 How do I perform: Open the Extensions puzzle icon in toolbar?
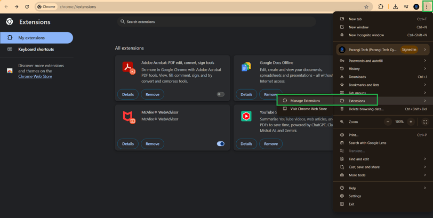[381, 6]
